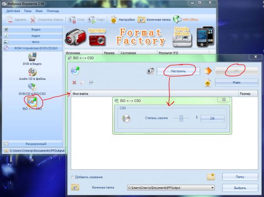
Task: Select the Audio CD в файлы icon
Action: coord(32,72)
